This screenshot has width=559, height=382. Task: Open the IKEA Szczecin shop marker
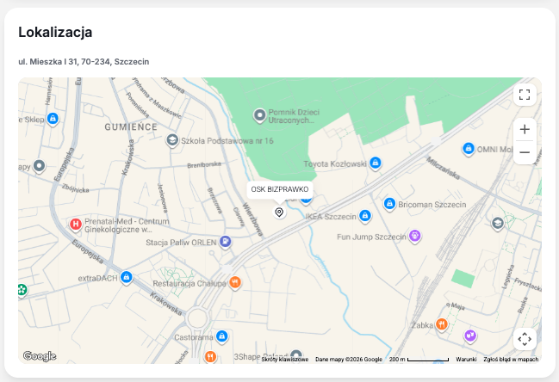tap(365, 215)
